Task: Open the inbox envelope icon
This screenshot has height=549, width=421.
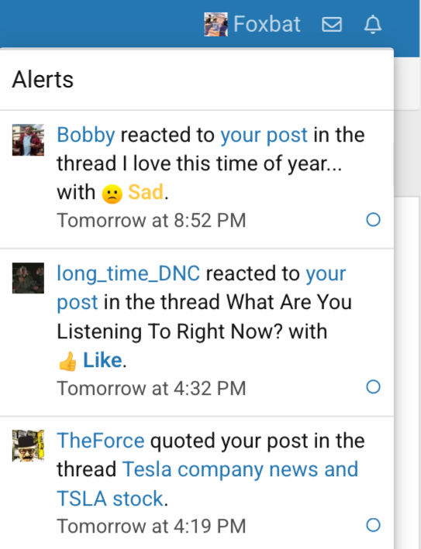Action: (332, 25)
